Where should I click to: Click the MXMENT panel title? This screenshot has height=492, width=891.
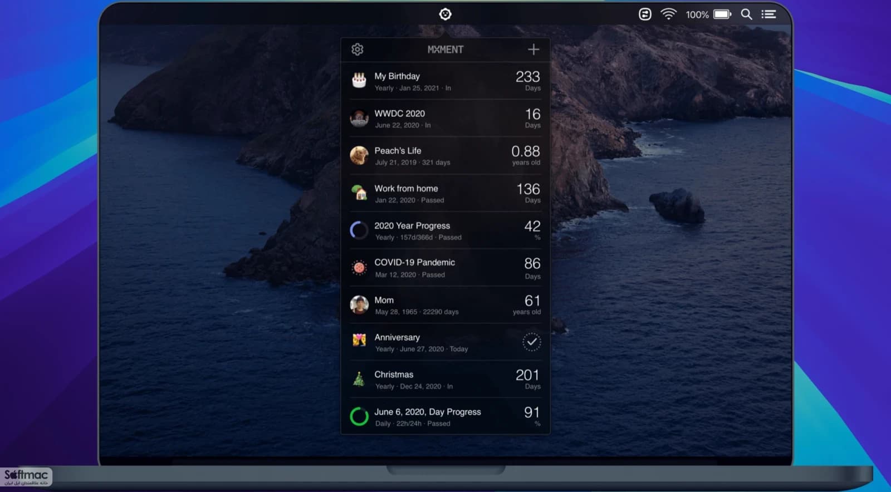445,50
